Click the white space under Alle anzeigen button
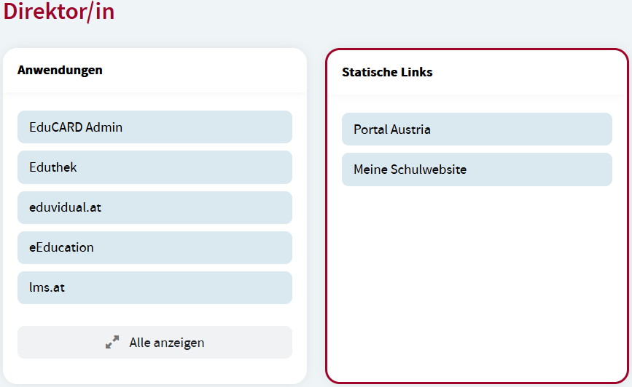This screenshot has width=632, height=387. pyautogui.click(x=155, y=371)
